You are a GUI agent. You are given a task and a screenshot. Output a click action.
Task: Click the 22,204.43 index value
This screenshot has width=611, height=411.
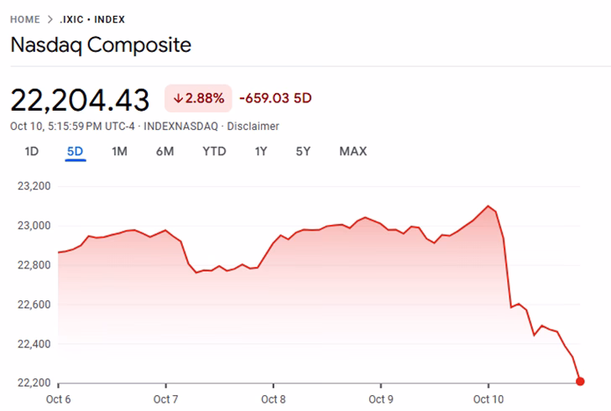click(81, 99)
